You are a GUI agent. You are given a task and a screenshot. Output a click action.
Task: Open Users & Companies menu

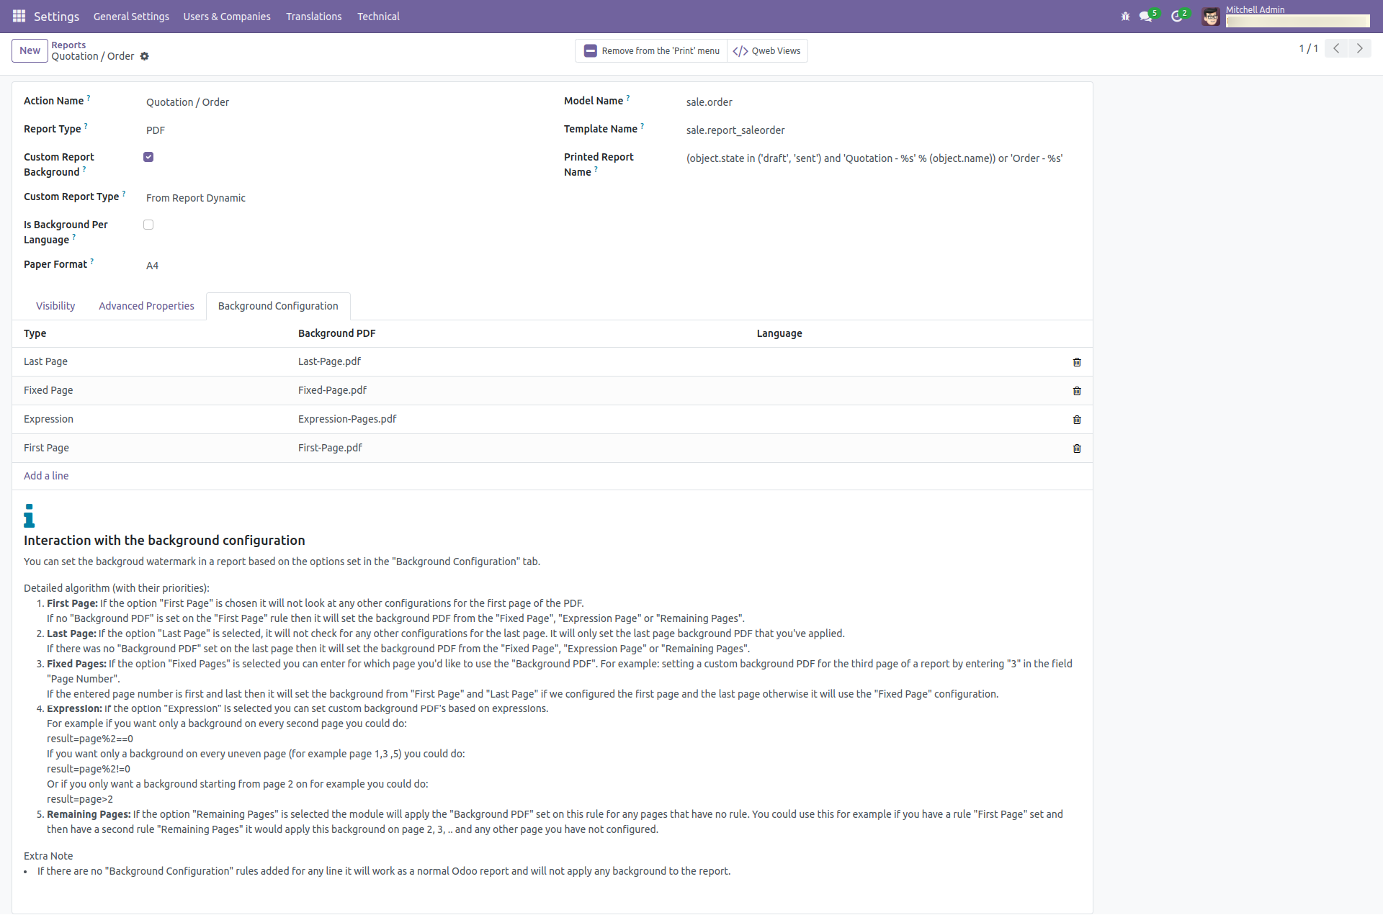227,16
